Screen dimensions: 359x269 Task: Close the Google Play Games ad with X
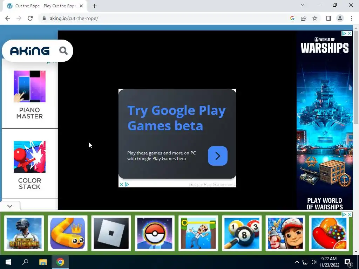click(122, 184)
